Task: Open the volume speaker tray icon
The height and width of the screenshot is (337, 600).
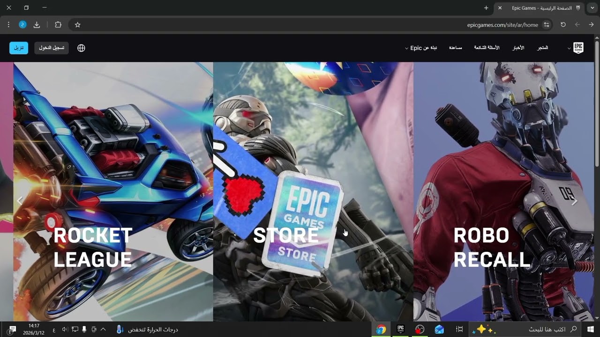Action: pos(65,330)
